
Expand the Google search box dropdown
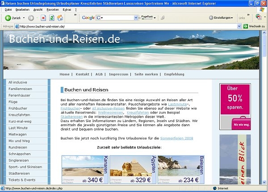coord(137,18)
